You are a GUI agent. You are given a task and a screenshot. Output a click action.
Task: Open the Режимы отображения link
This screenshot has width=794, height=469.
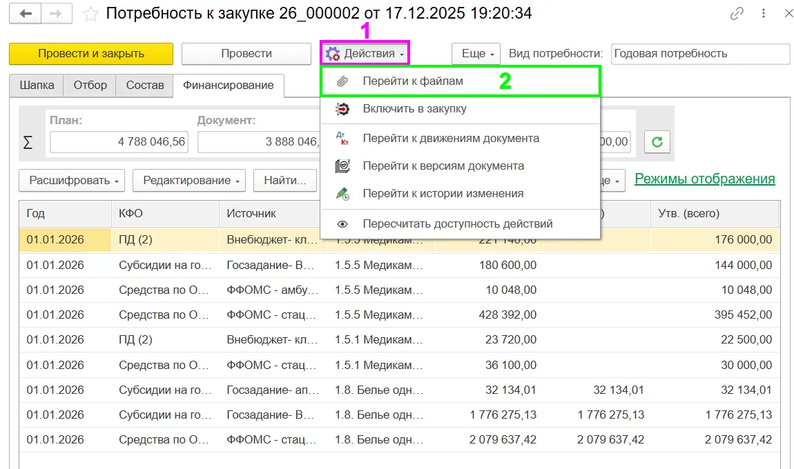pos(704,179)
